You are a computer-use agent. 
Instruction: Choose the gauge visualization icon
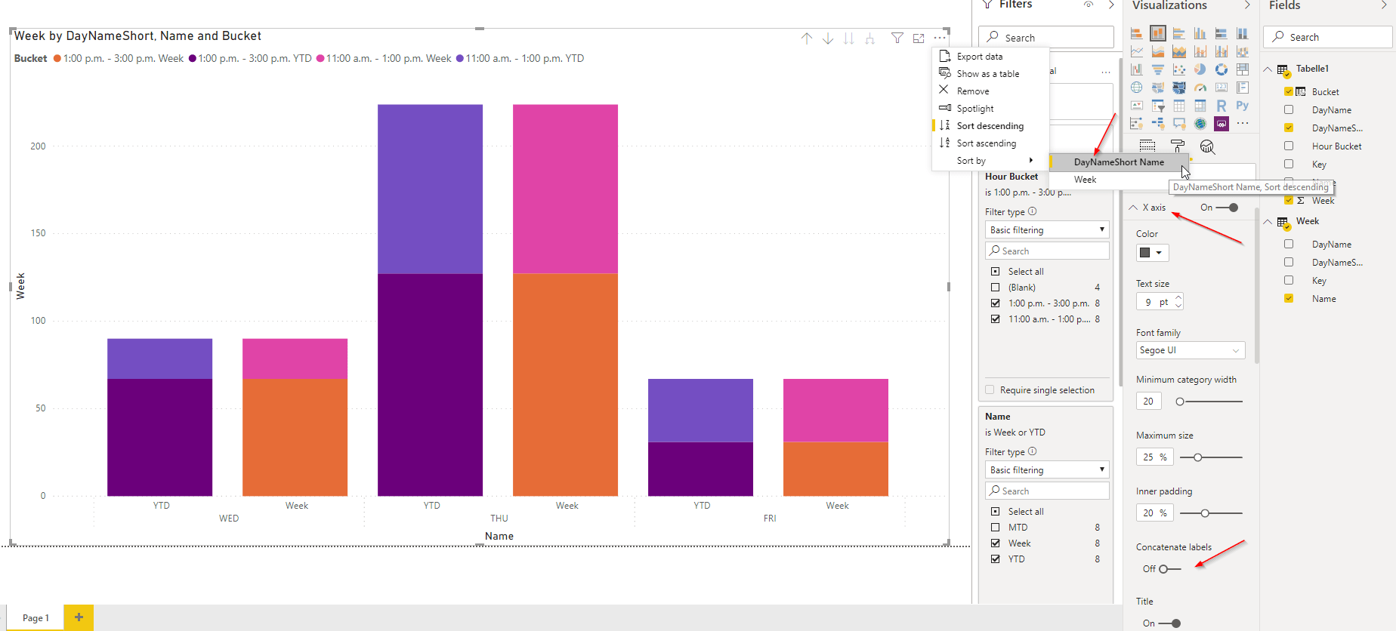point(1200,88)
